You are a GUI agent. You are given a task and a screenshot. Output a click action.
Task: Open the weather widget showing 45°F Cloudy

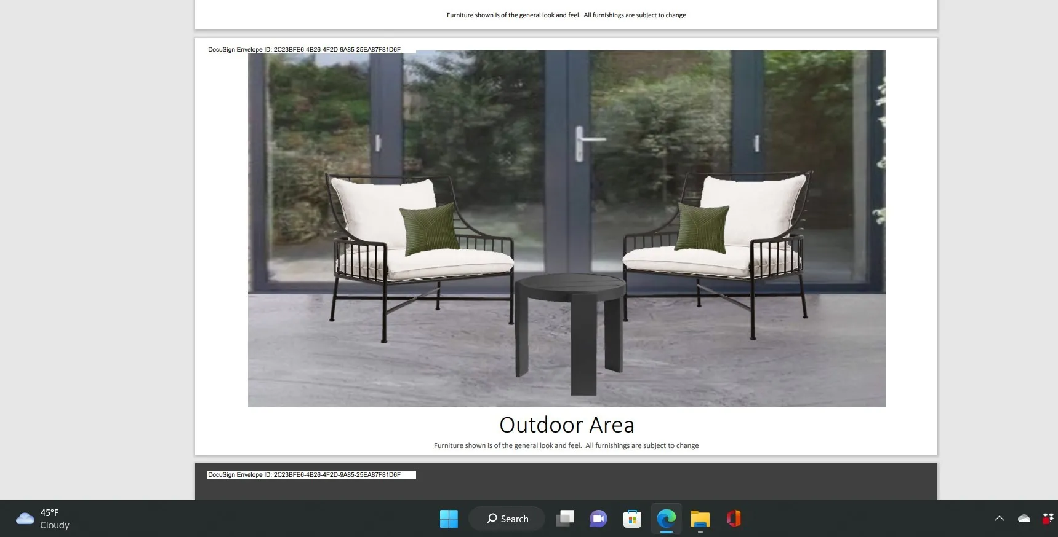coord(43,519)
